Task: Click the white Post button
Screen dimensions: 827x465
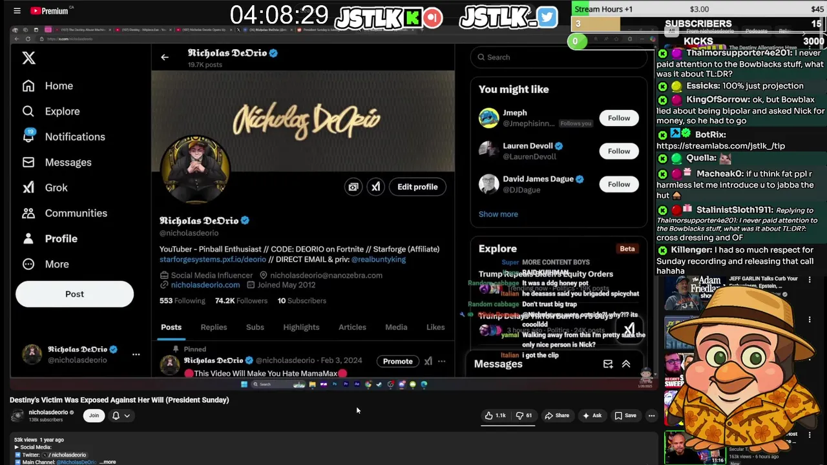Action: (74, 294)
